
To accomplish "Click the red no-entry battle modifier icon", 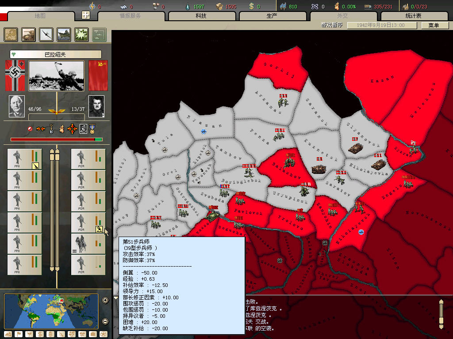I will (x=30, y=129).
